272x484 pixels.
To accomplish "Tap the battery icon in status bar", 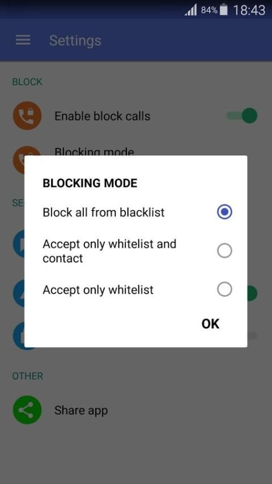I will [223, 10].
